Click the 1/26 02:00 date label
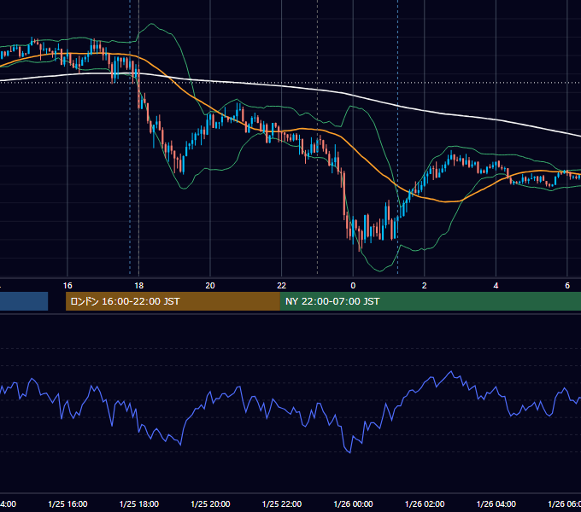 pyautogui.click(x=425, y=503)
